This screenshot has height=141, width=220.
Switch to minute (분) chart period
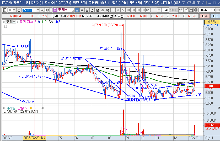tap(98, 10)
